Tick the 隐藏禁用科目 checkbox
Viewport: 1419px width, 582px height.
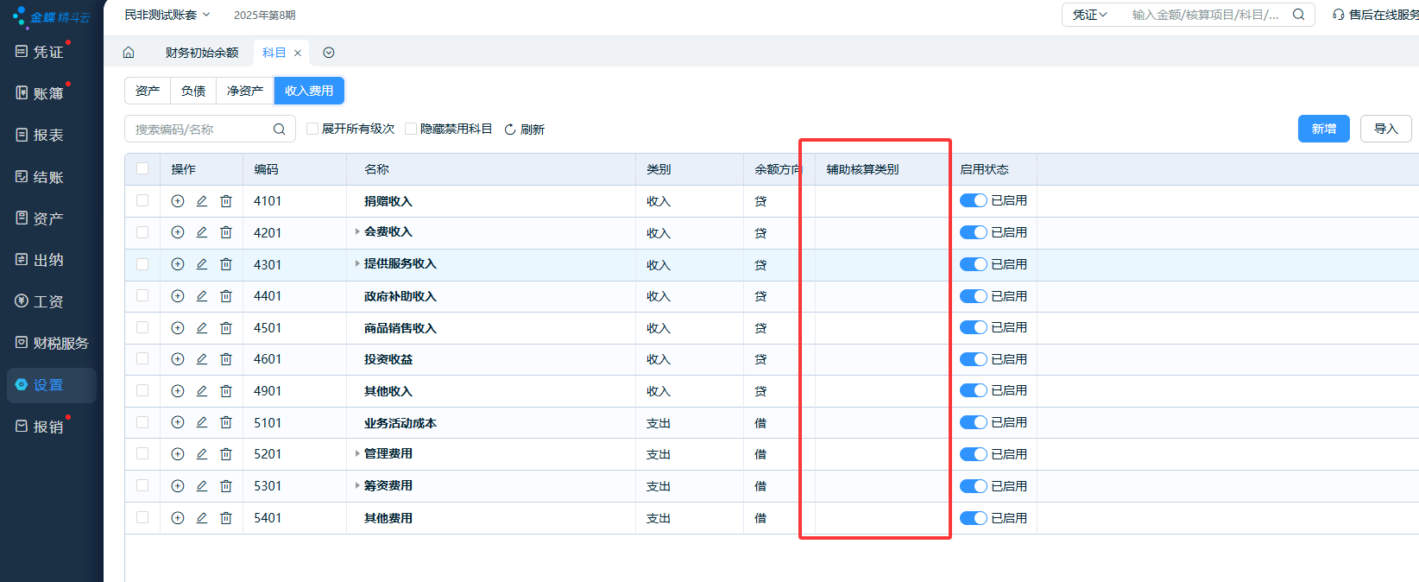click(411, 129)
